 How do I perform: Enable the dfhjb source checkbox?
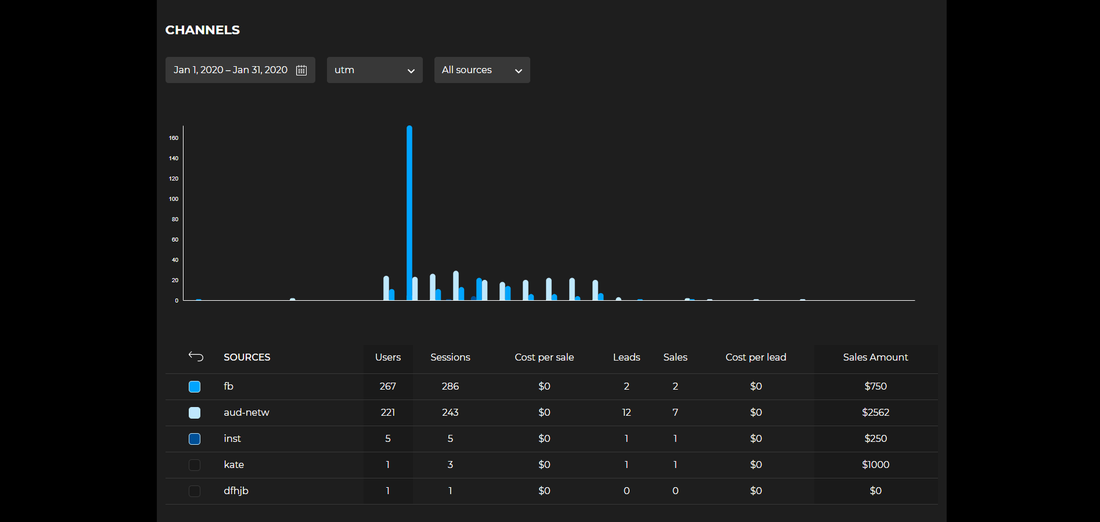[x=195, y=491]
